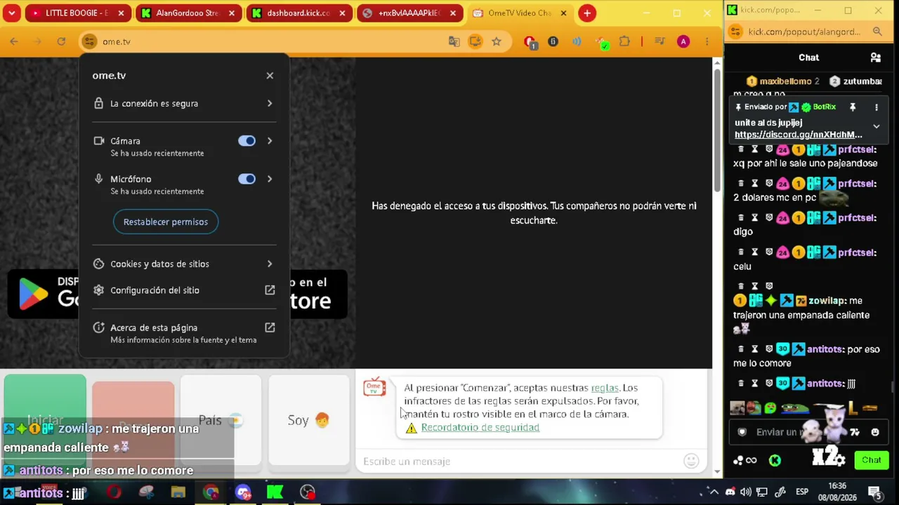899x505 pixels.
Task: Open the Chrome three-dot menu
Action: tap(707, 41)
